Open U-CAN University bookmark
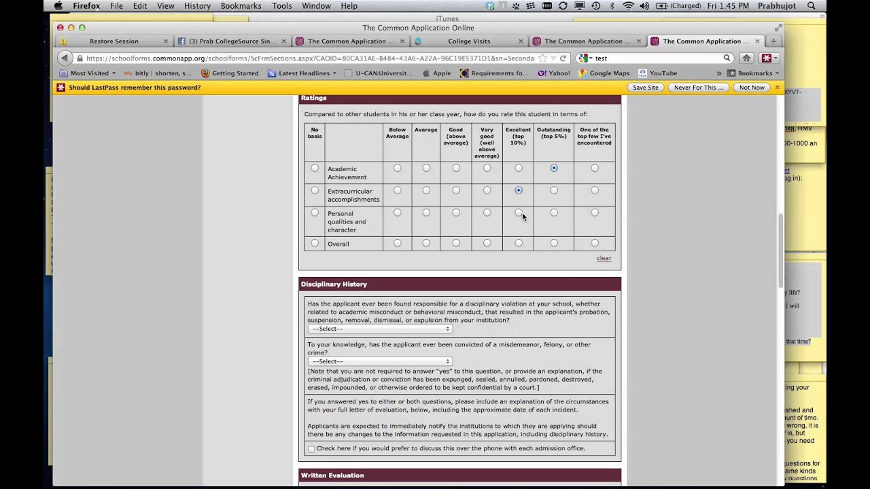The image size is (870, 489). point(379,73)
